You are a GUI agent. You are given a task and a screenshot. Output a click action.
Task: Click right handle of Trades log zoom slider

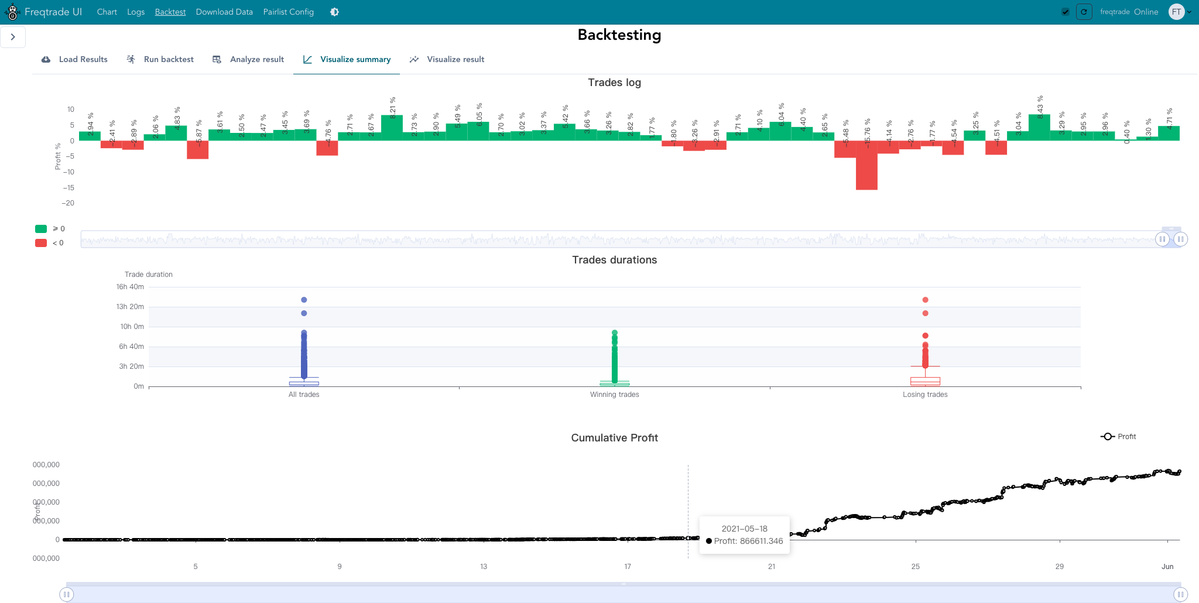point(1180,239)
